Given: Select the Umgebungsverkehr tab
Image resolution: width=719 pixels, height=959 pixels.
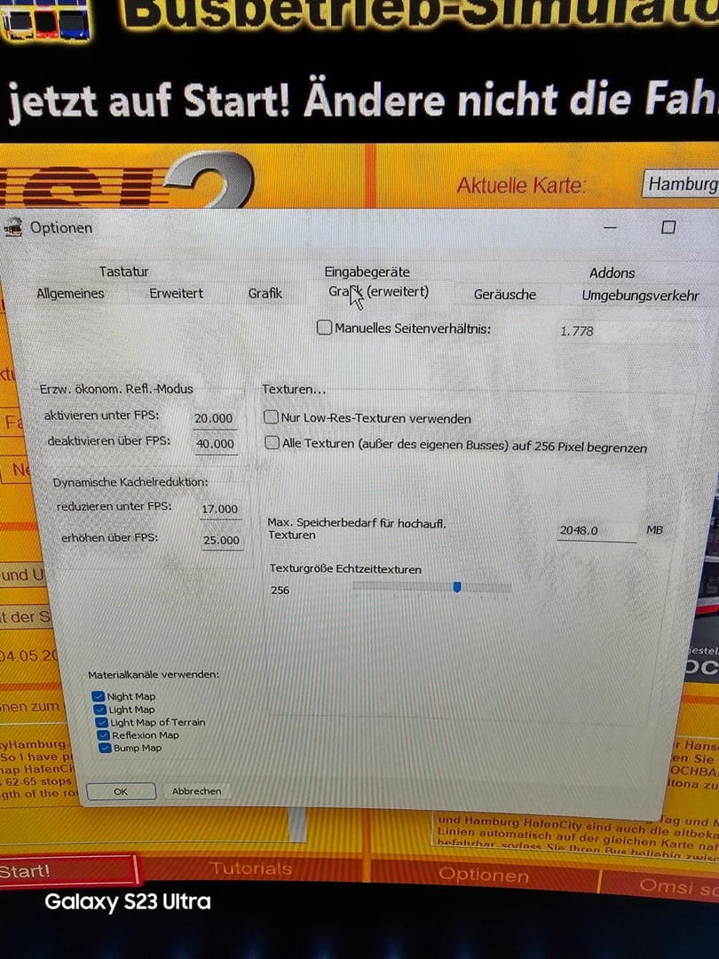Looking at the screenshot, I should [640, 296].
